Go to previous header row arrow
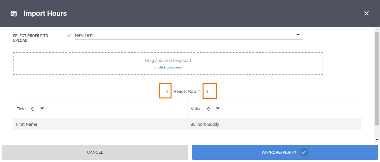The height and width of the screenshot is (162, 380). point(167,92)
